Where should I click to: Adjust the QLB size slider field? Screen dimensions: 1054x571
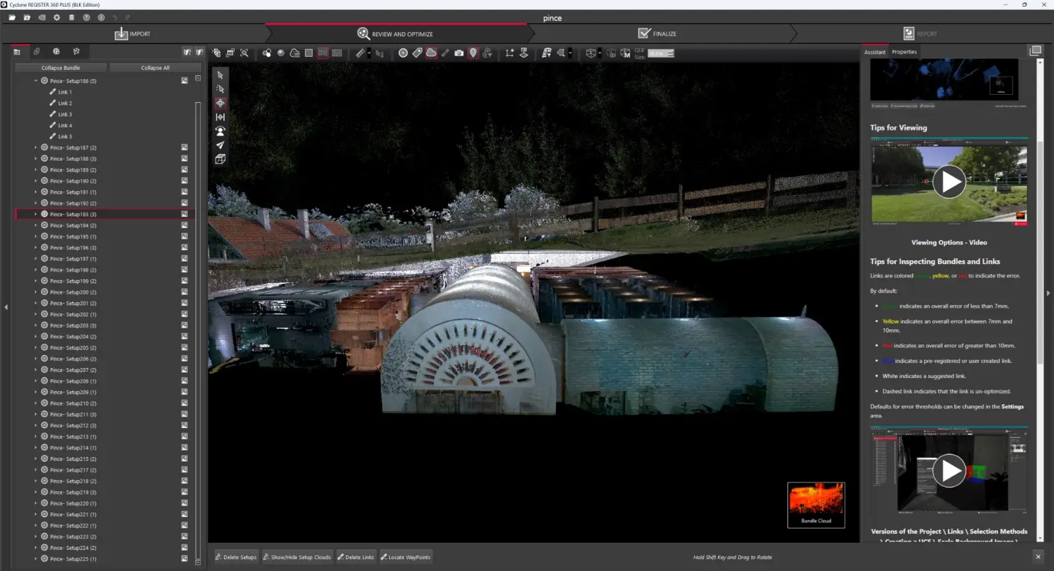[x=660, y=54]
